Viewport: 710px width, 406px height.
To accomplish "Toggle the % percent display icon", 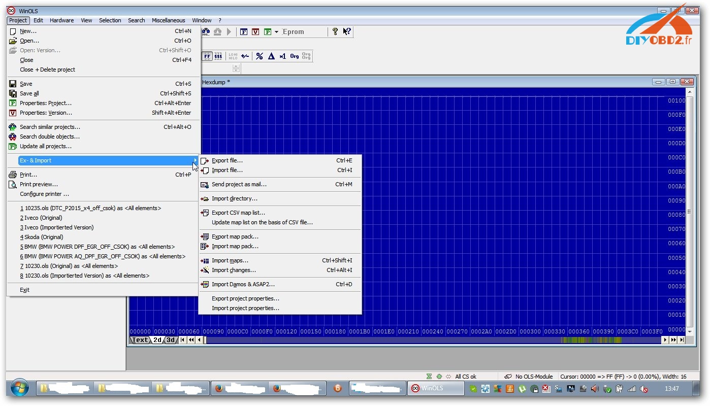I will pyautogui.click(x=260, y=56).
